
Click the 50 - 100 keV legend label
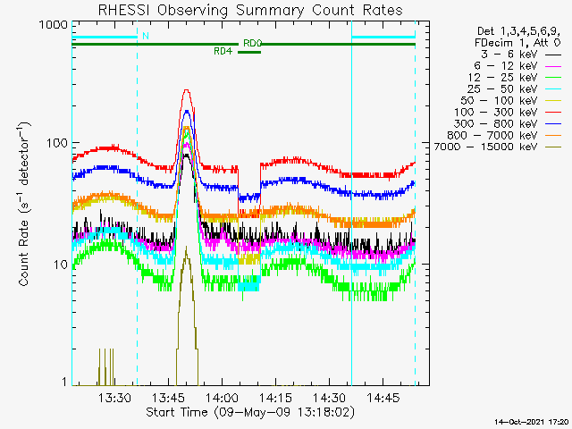(x=499, y=101)
